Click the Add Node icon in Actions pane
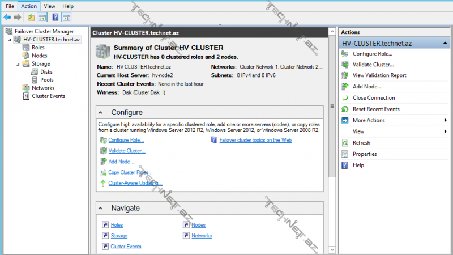Image resolution: width=453 pixels, height=255 pixels. coord(345,87)
